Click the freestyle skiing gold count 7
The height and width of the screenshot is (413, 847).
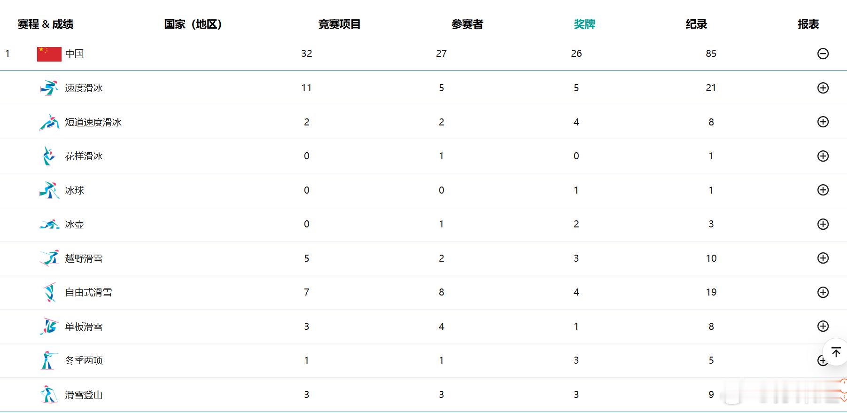click(x=307, y=292)
